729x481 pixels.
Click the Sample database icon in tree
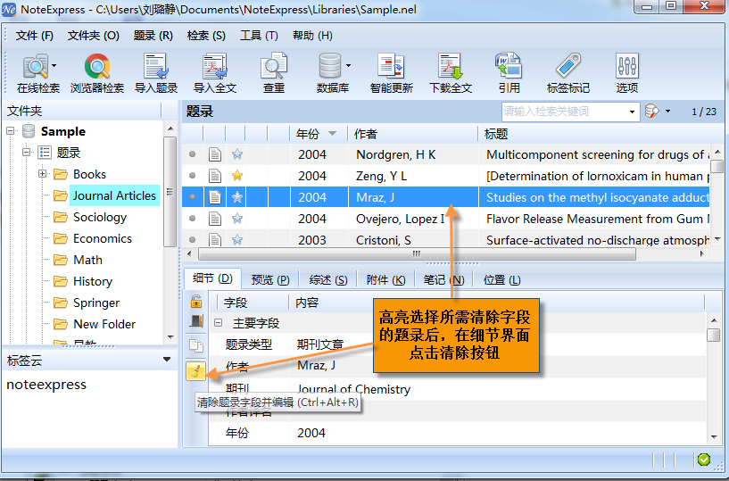pyautogui.click(x=29, y=131)
